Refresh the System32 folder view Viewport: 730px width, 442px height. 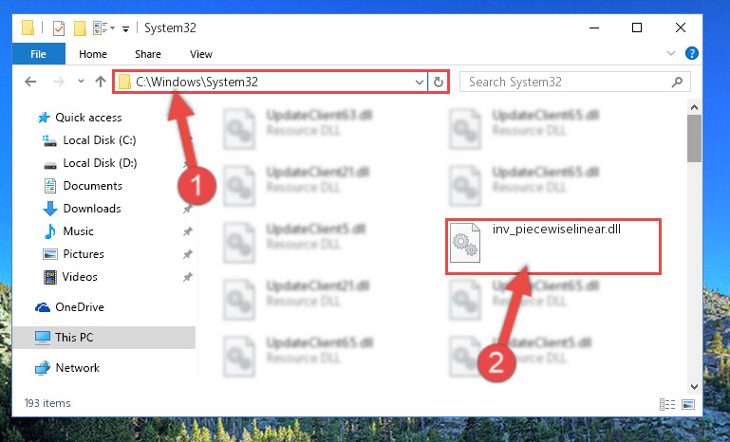(x=438, y=83)
